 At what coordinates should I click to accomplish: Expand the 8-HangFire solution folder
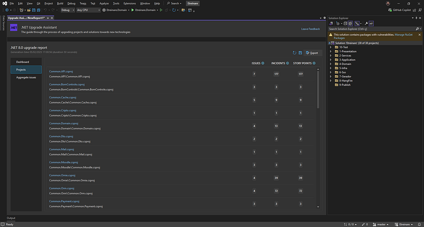point(330,81)
